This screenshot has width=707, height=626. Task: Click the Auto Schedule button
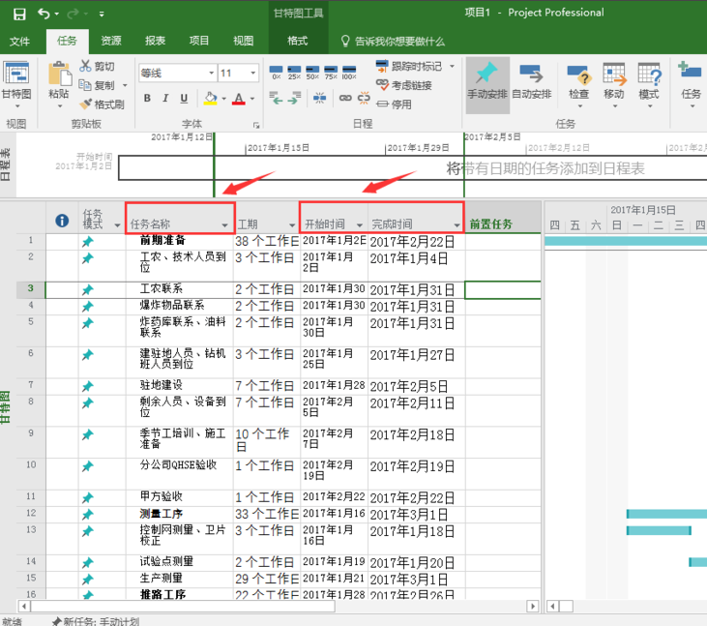[531, 79]
